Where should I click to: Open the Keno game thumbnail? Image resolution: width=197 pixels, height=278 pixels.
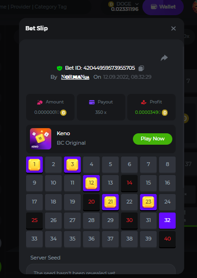[41, 139]
